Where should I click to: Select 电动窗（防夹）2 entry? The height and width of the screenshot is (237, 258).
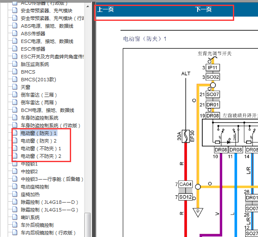coord(39,141)
